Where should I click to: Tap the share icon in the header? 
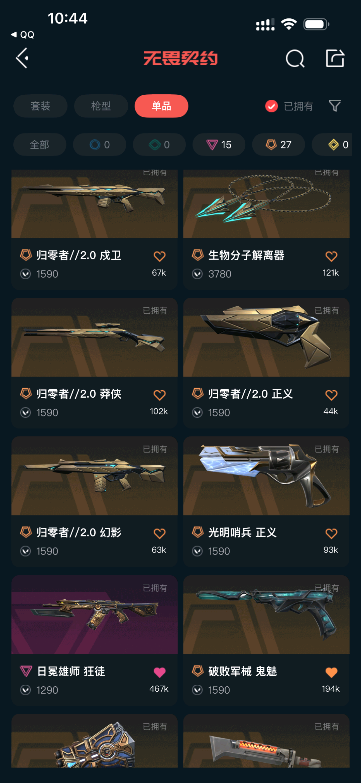[x=335, y=58]
